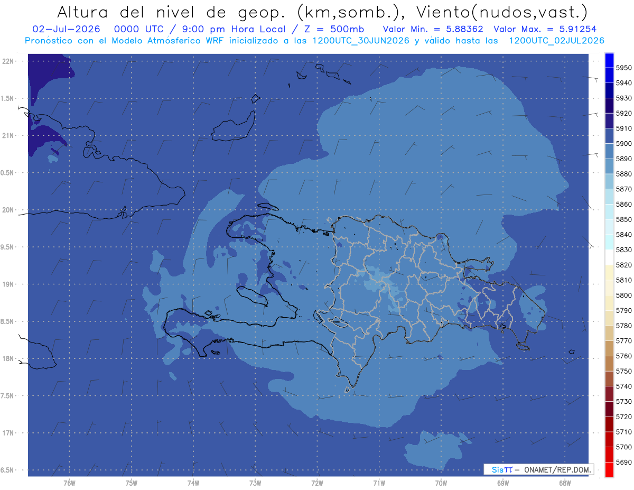634x490 pixels.
Task: Select the '1200UTC_30JUN2026' initialization text
Action: point(361,40)
